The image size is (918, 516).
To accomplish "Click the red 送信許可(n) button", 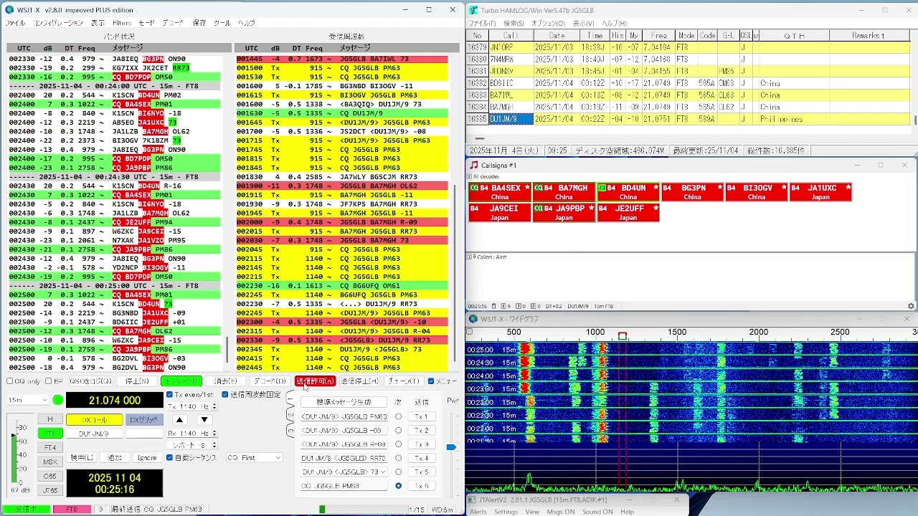I will (316, 381).
